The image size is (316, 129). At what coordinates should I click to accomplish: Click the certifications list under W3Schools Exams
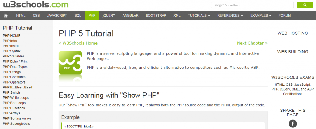(293, 89)
